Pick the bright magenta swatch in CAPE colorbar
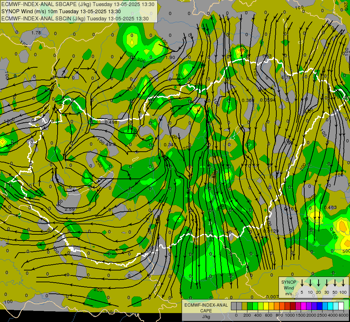 pyautogui.click(x=304, y=306)
